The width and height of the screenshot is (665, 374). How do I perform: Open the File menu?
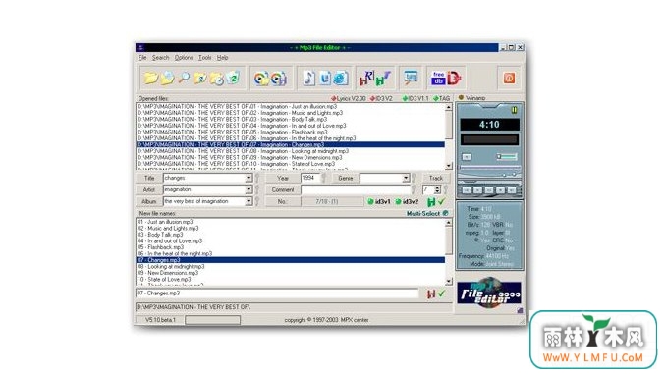click(142, 58)
